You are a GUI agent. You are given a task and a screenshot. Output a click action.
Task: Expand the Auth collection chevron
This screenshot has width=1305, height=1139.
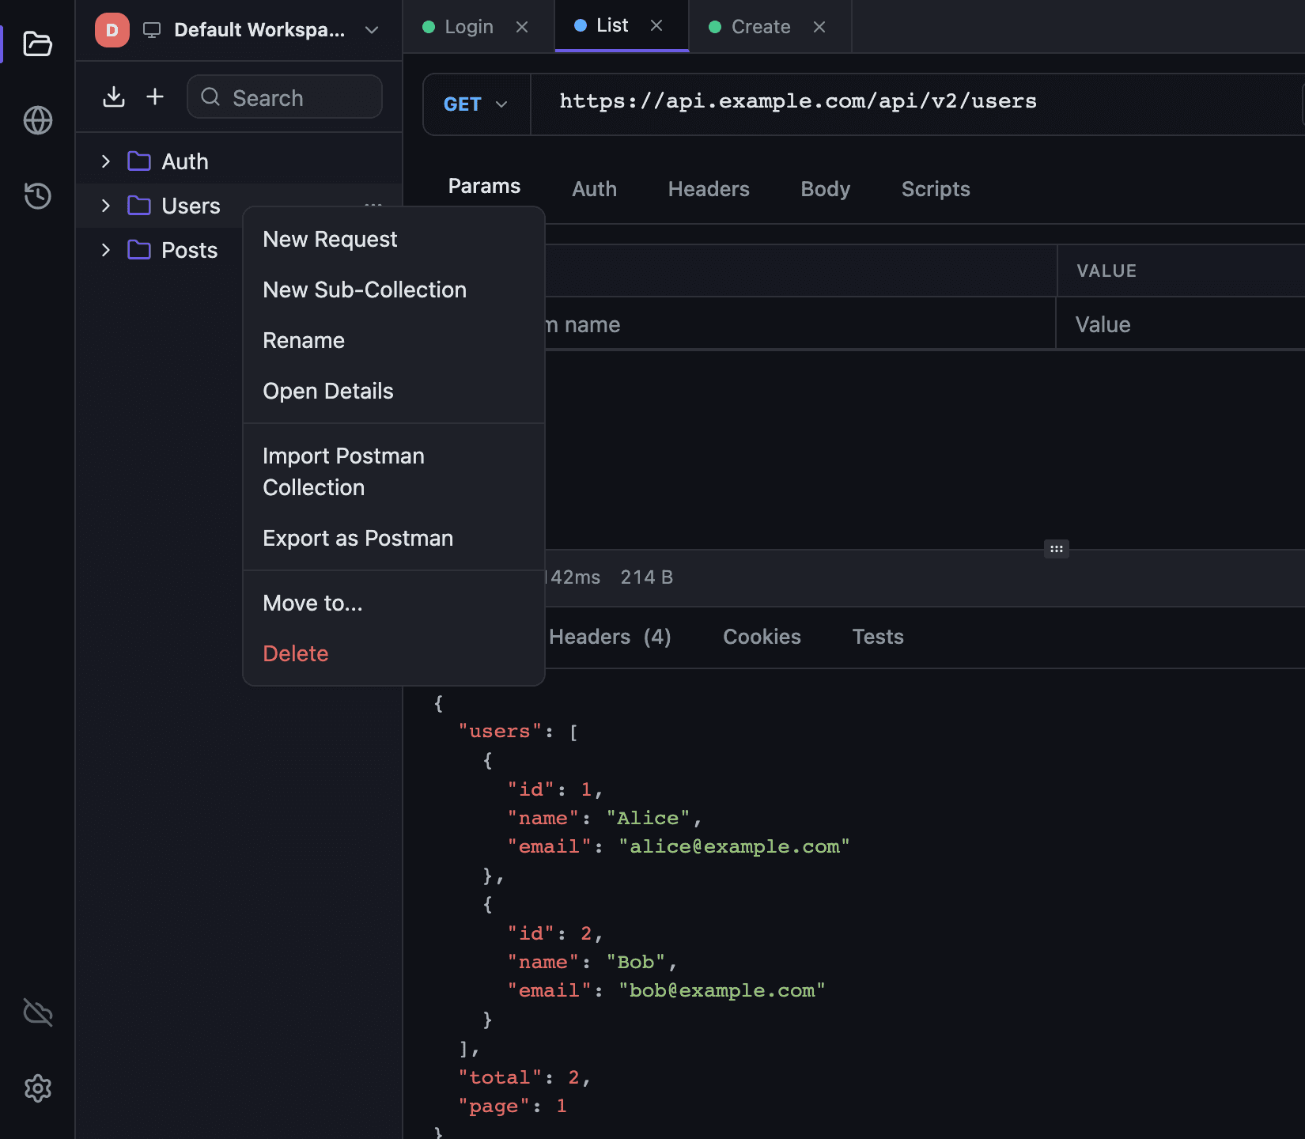pyautogui.click(x=106, y=161)
